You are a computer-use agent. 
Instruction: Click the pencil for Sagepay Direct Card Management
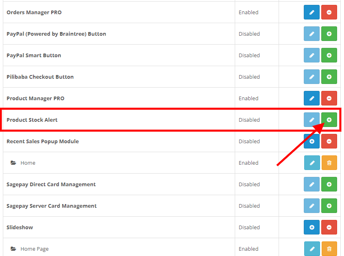tap(312, 184)
